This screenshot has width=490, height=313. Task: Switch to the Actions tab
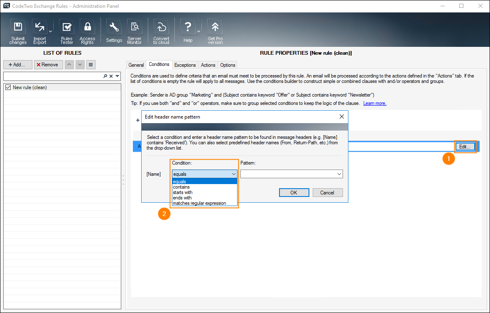point(208,65)
